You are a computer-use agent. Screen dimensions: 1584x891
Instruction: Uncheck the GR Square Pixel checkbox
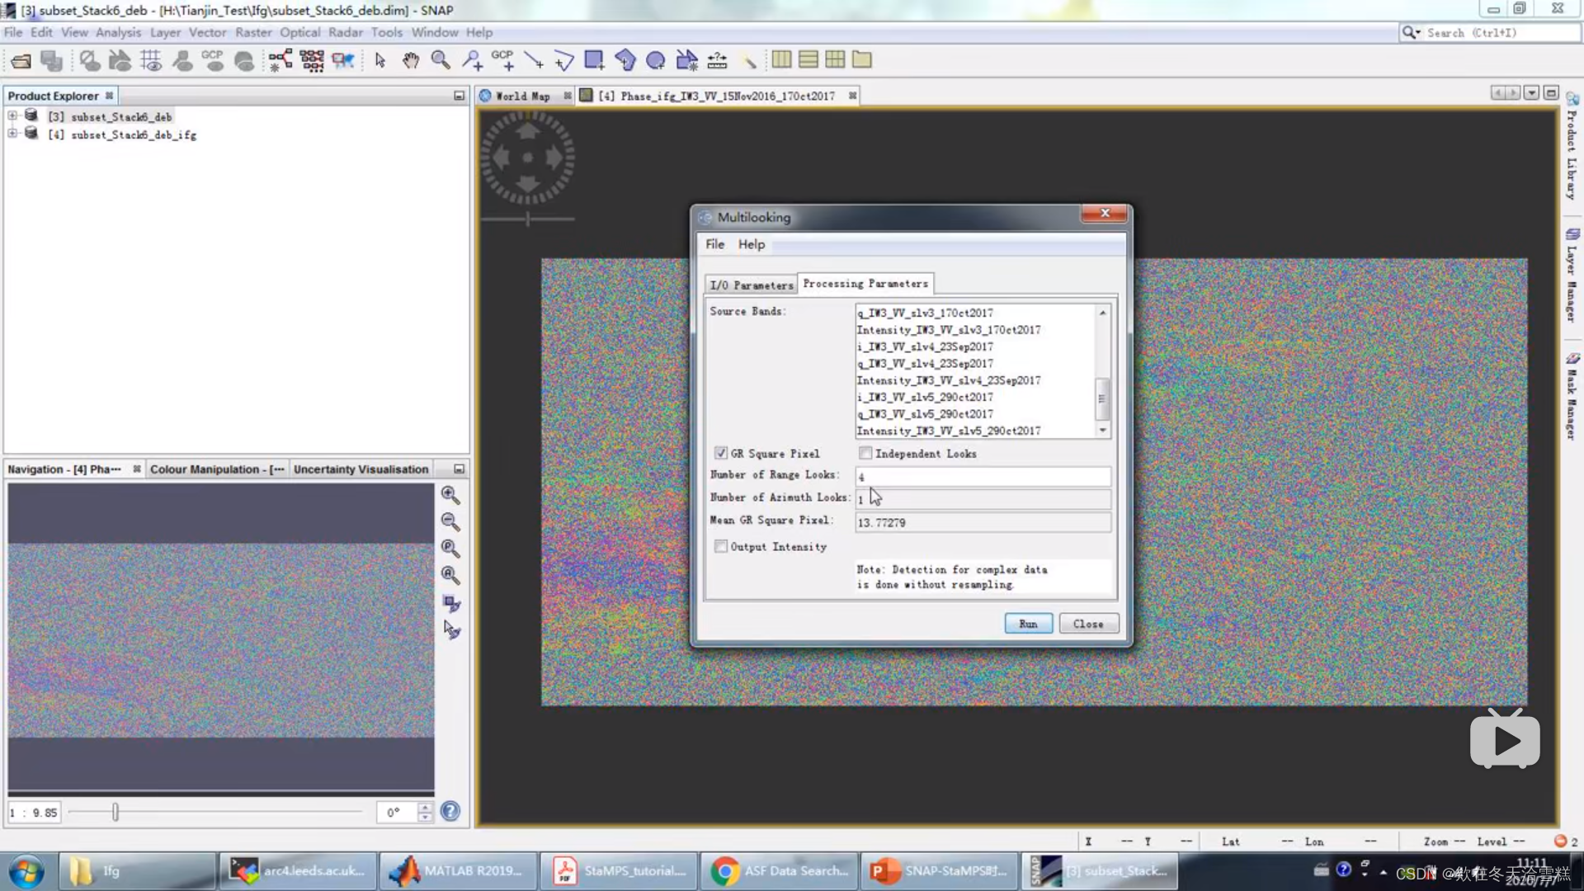(x=721, y=453)
